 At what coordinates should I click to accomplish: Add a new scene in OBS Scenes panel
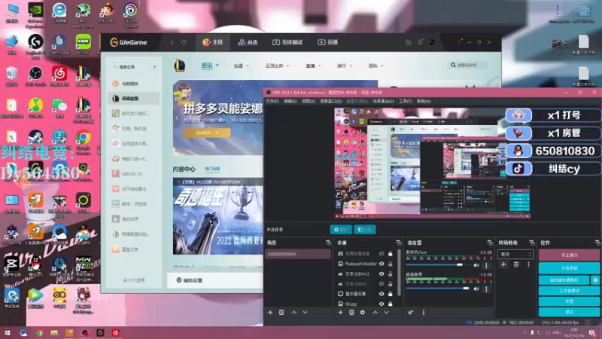pos(270,313)
